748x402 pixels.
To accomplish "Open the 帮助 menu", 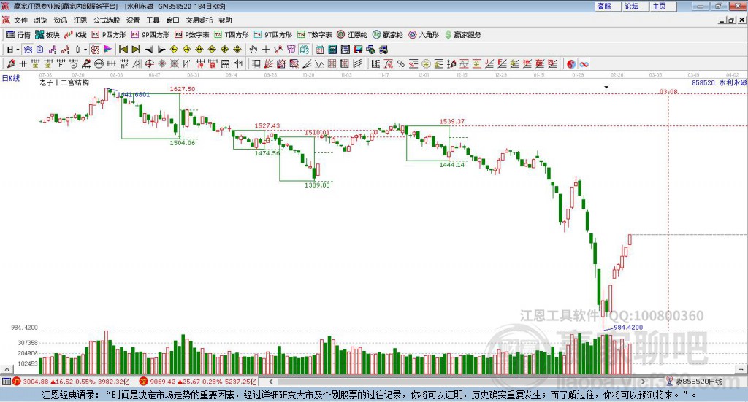I will (x=225, y=20).
